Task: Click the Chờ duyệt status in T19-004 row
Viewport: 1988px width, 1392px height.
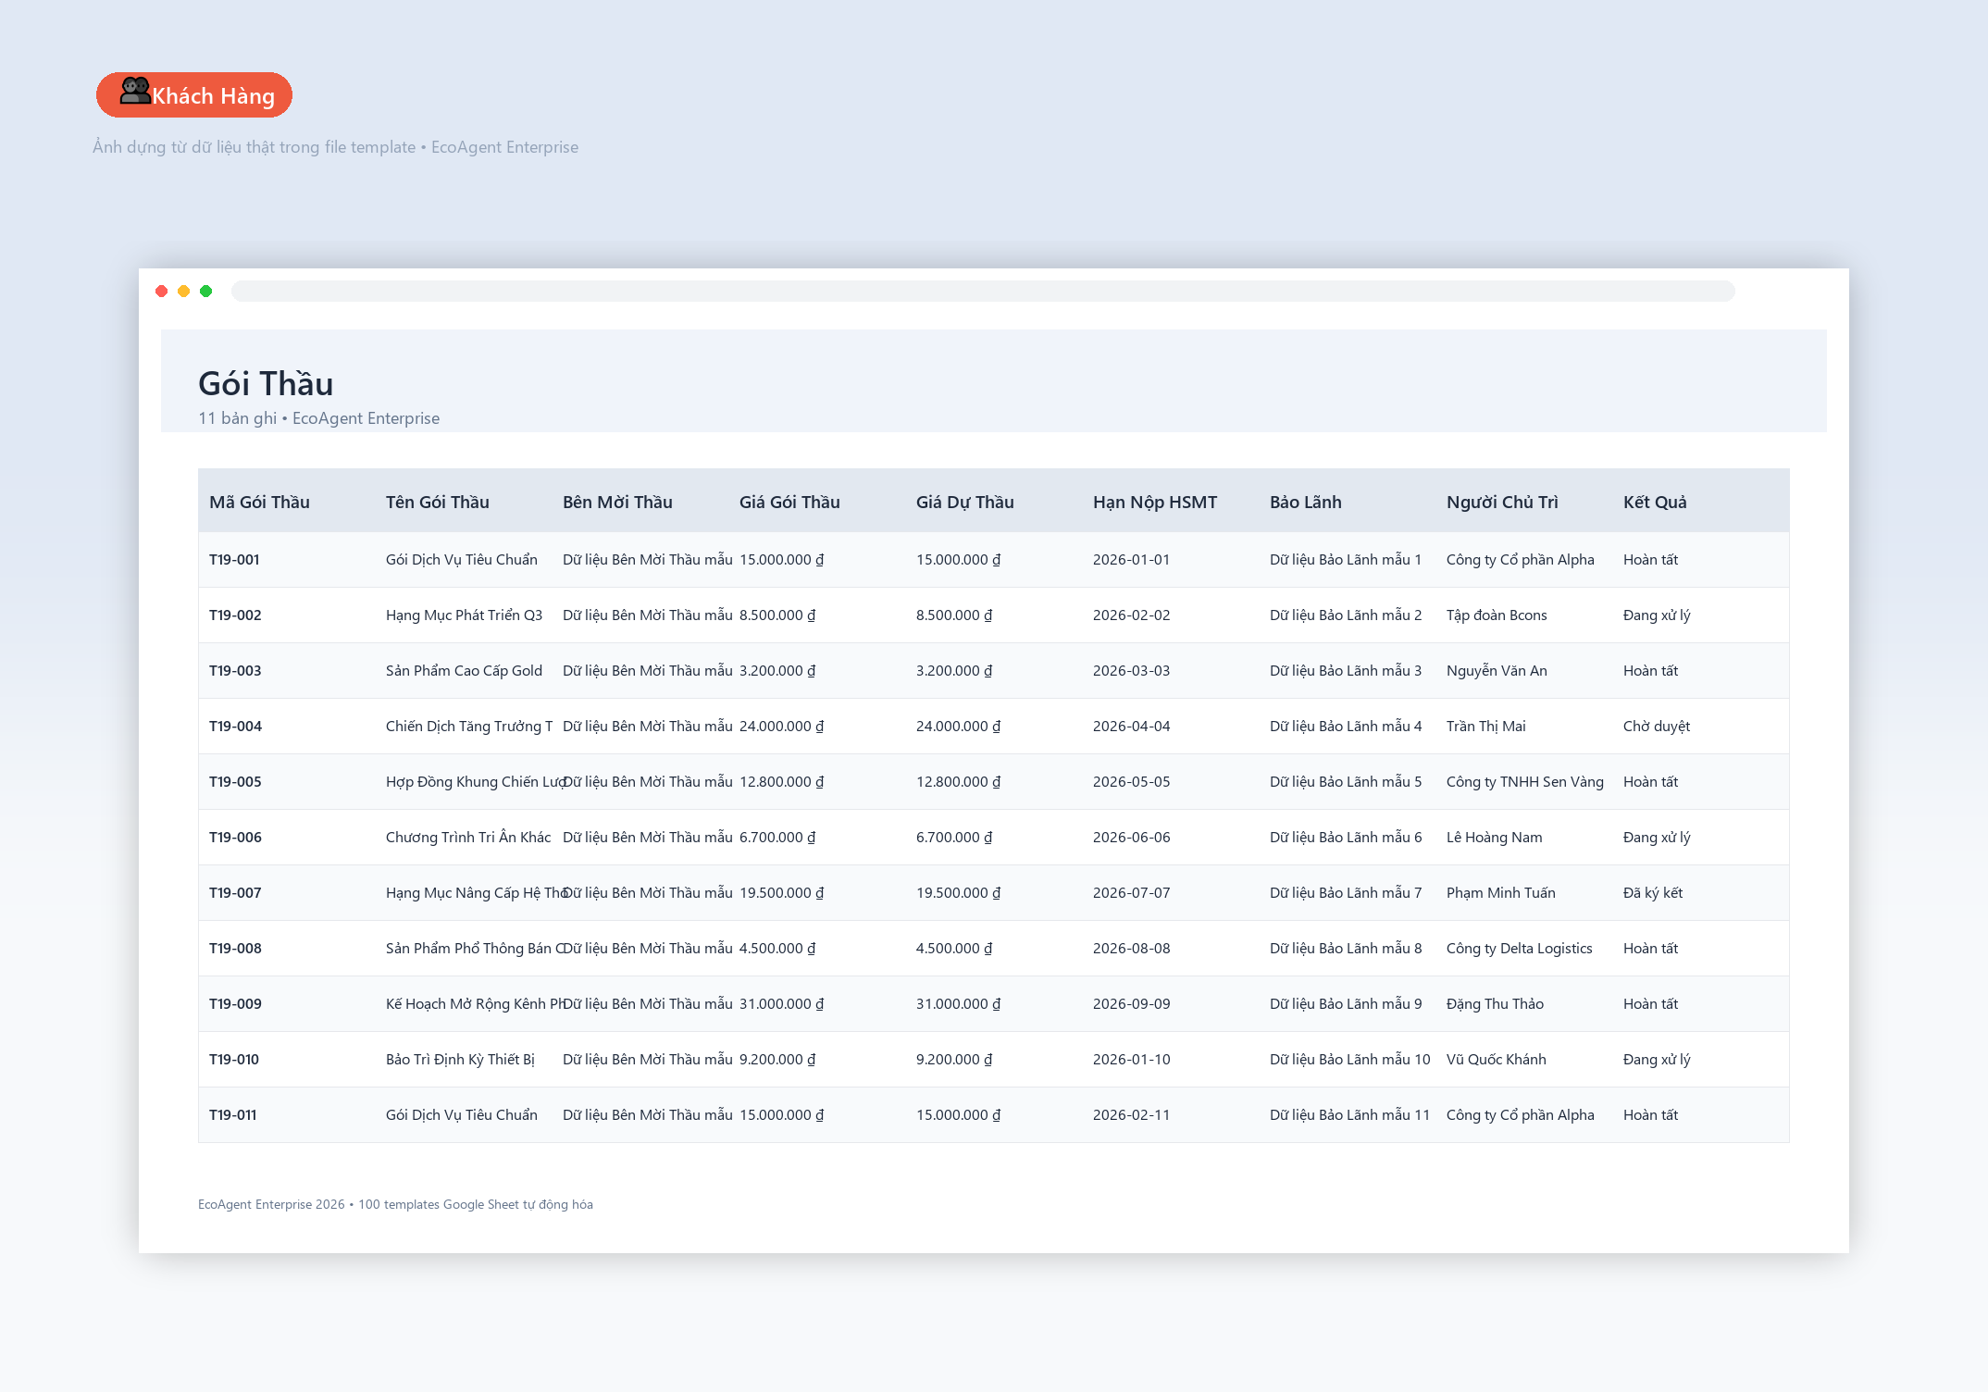Action: pyautogui.click(x=1656, y=727)
